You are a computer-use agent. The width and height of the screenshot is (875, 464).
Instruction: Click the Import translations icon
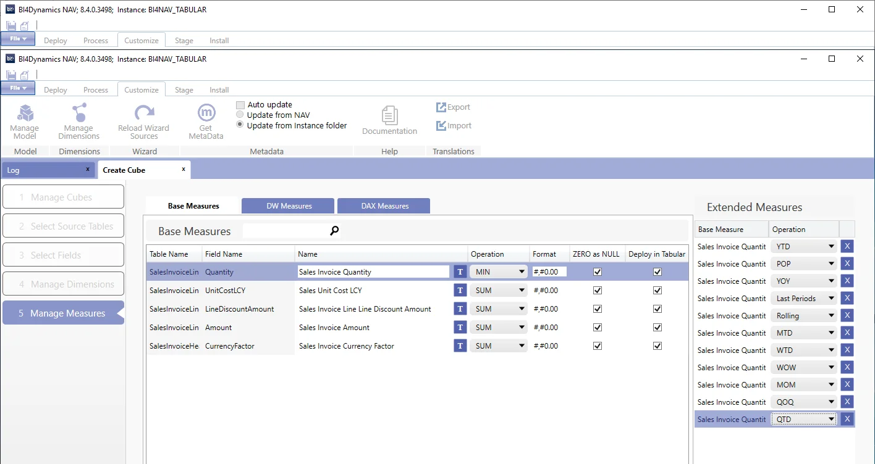(453, 126)
